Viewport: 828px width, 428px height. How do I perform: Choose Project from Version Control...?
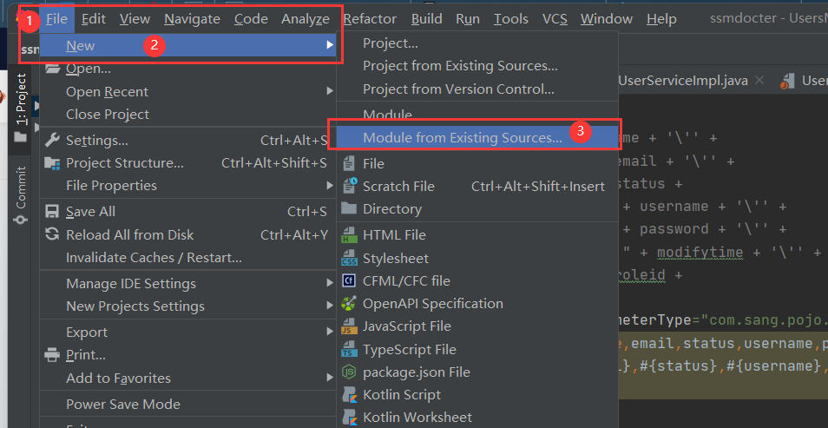(x=477, y=89)
